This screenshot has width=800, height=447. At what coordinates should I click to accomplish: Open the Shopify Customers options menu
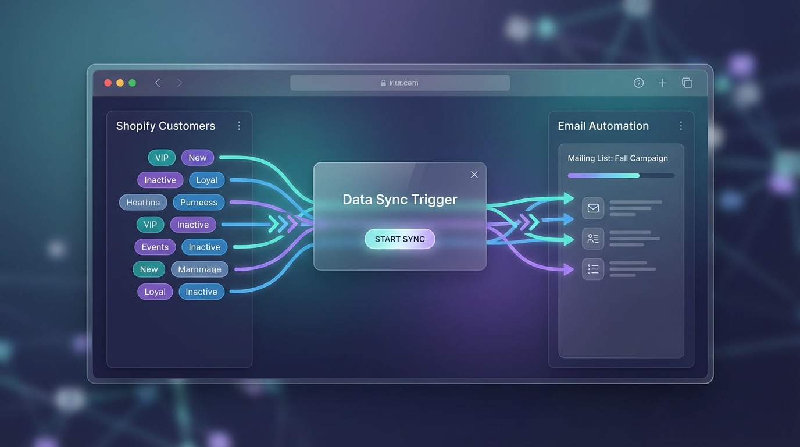click(239, 125)
